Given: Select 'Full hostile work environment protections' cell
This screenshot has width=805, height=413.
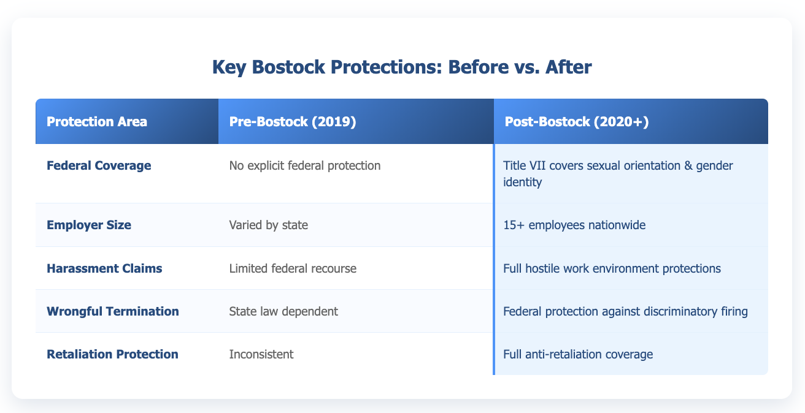Looking at the screenshot, I should coord(612,268).
